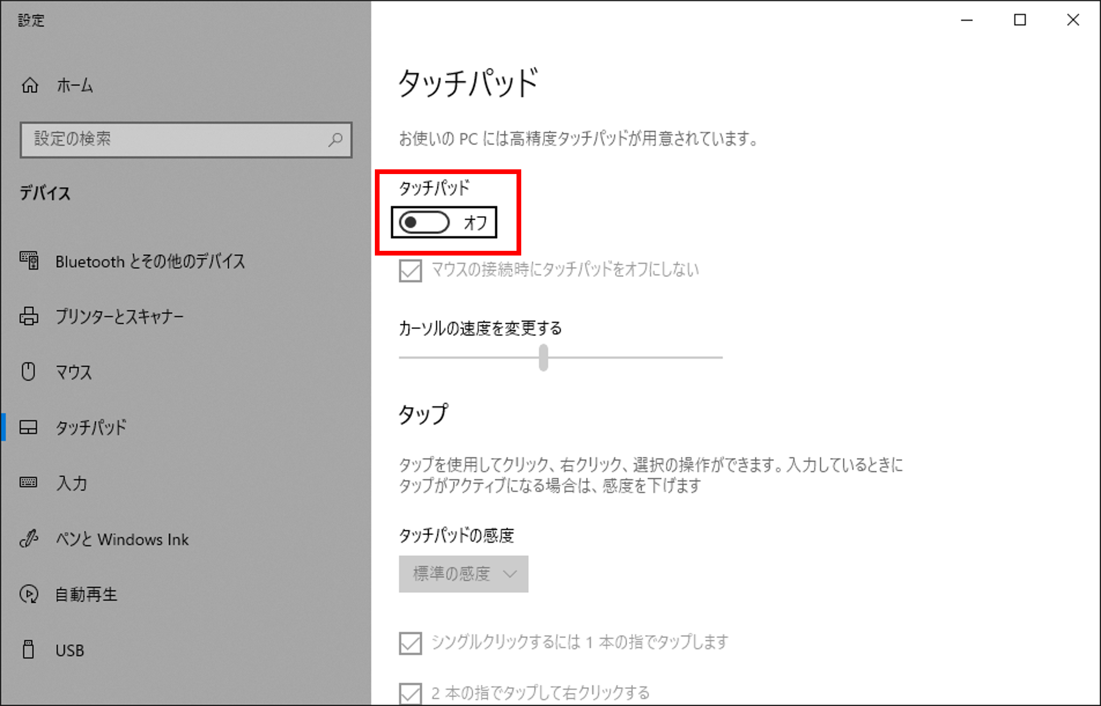Click the タッチパッドの感度 label
The image size is (1101, 706).
pos(456,535)
